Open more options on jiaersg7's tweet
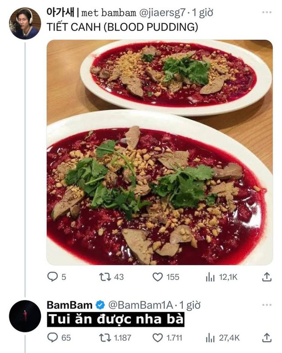Image resolution: width=282 pixels, height=353 pixels. pyautogui.click(x=267, y=10)
